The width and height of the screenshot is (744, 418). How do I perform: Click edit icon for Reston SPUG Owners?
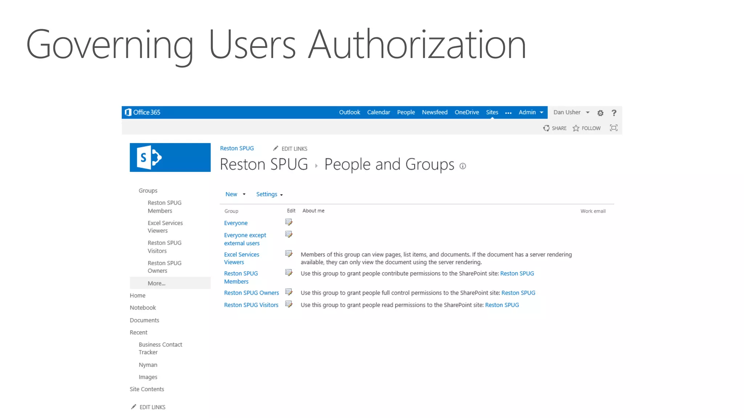pos(289,292)
